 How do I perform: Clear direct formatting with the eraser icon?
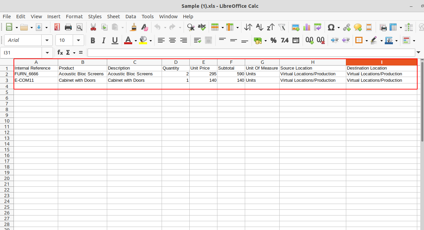pos(145,27)
